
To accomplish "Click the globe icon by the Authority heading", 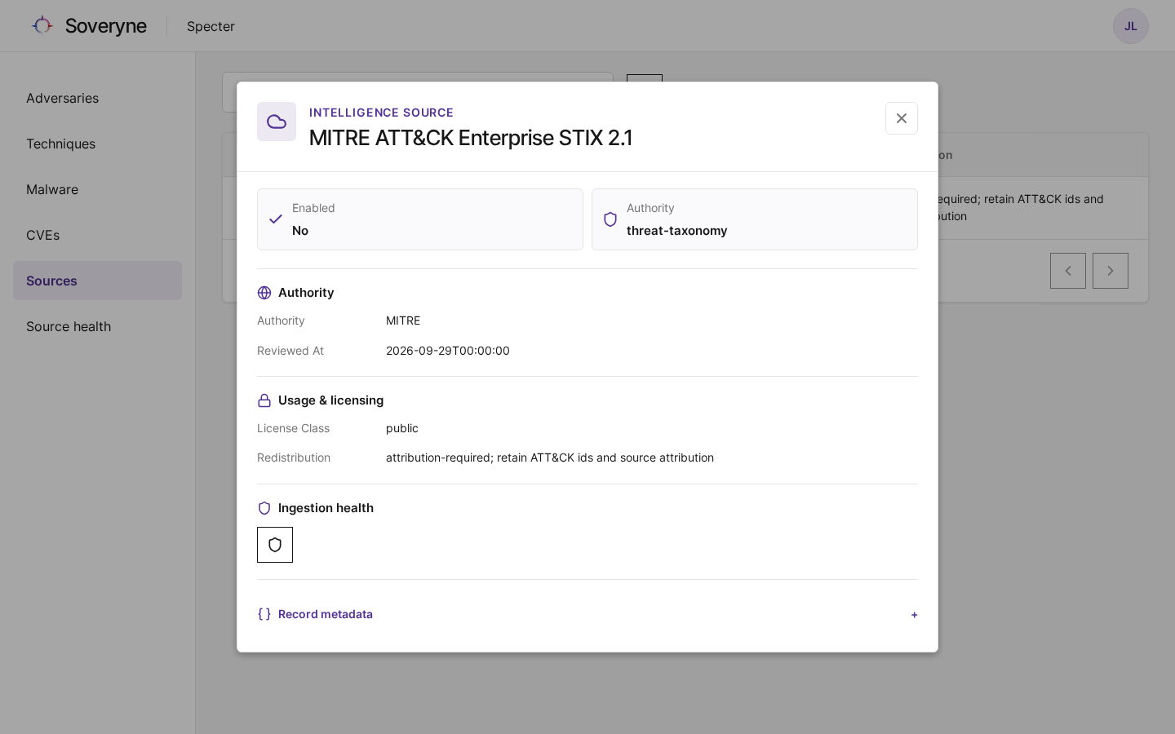I will 264,293.
